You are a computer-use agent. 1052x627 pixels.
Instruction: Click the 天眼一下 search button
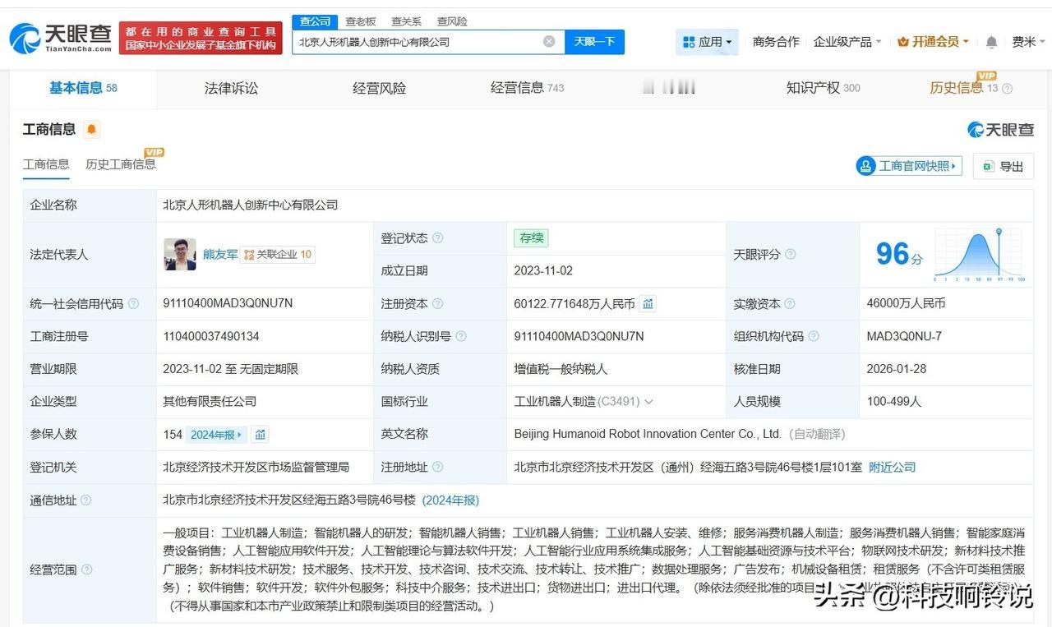click(x=594, y=42)
